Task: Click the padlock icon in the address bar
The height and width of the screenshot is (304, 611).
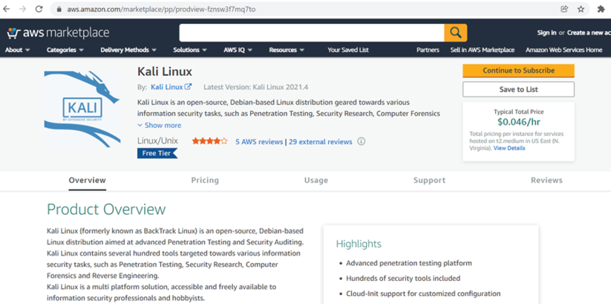Action: tap(59, 10)
